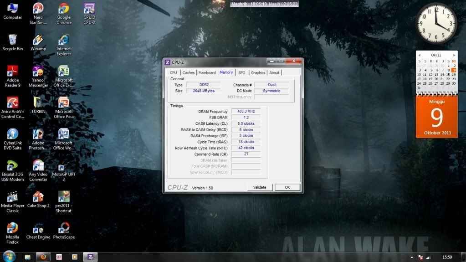Click the FSB:DRAM 1:2 value
The height and width of the screenshot is (262, 466).
click(x=246, y=118)
